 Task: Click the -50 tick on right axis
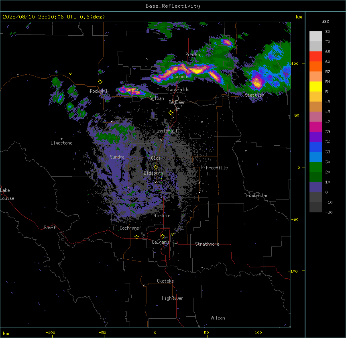(295, 219)
